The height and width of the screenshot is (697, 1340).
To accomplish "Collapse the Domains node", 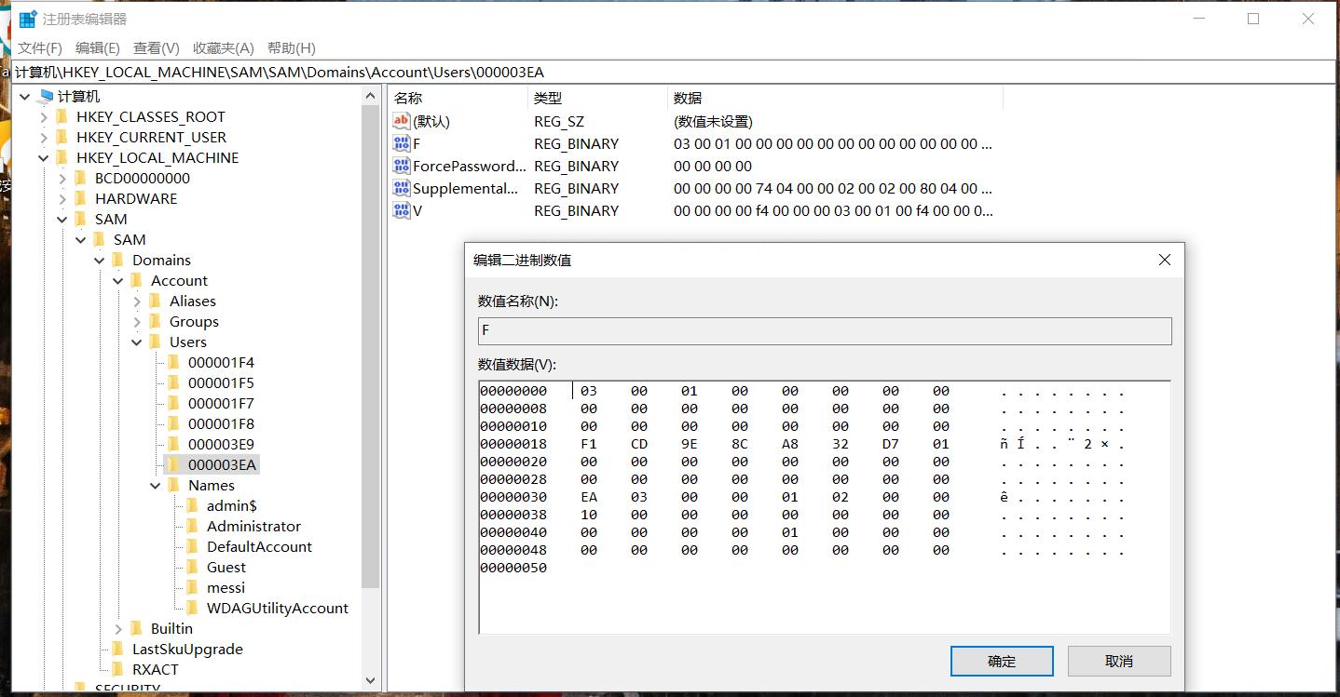I will [x=100, y=260].
